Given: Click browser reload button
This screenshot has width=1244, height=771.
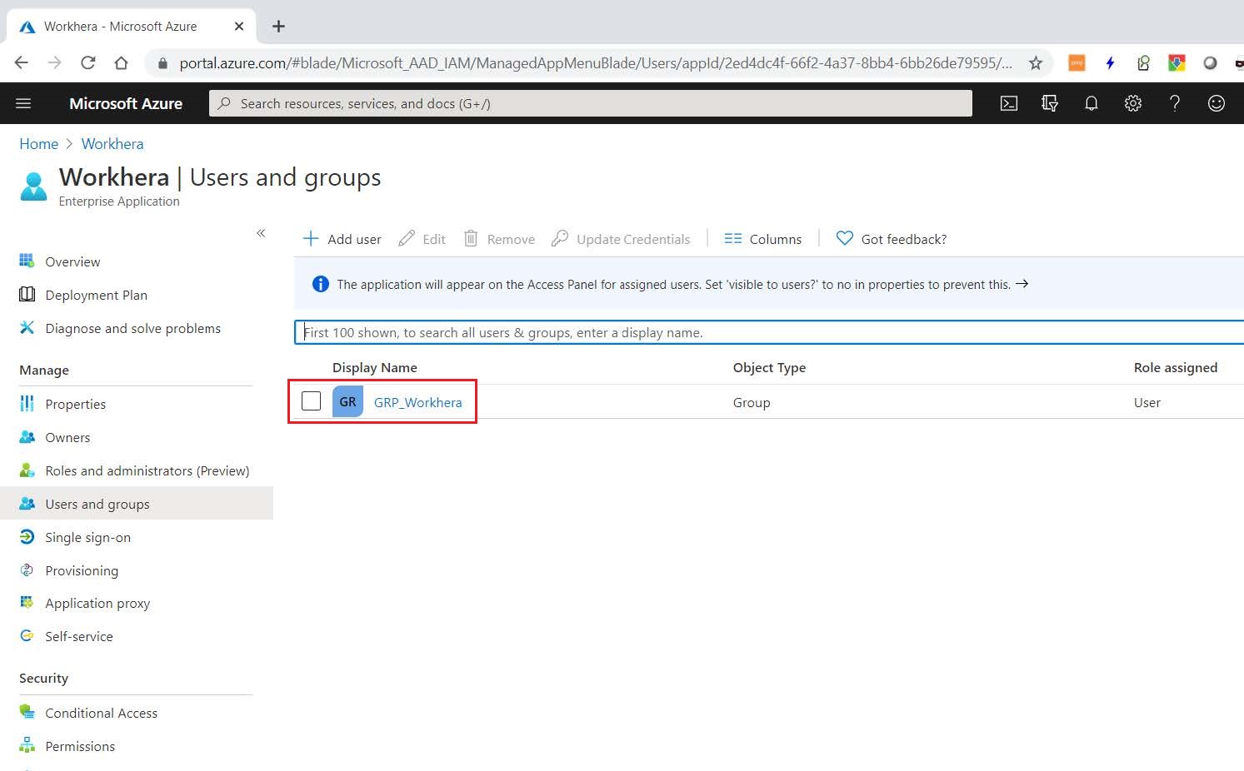Looking at the screenshot, I should pos(87,62).
